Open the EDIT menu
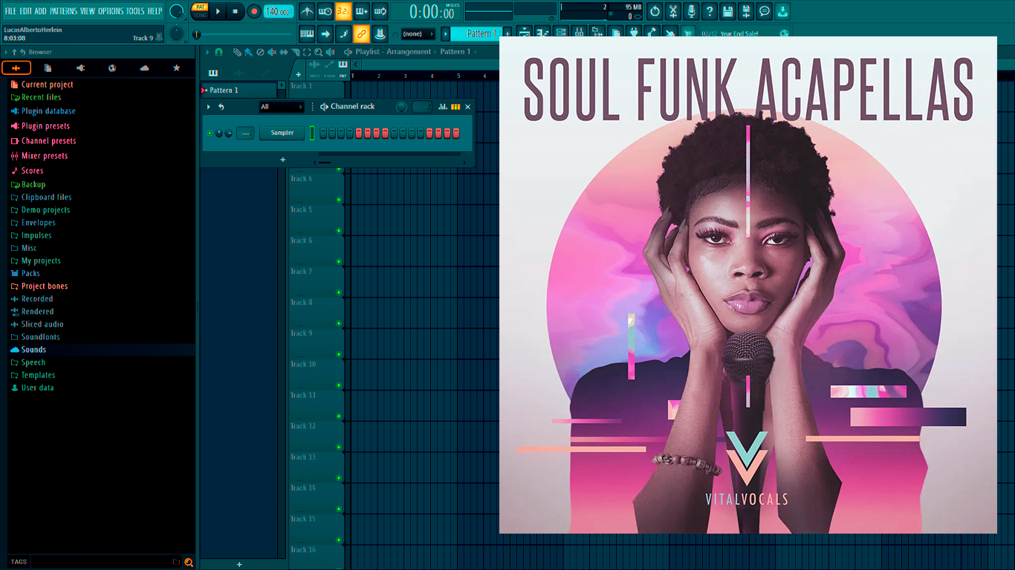Image resolution: width=1015 pixels, height=570 pixels. click(26, 11)
